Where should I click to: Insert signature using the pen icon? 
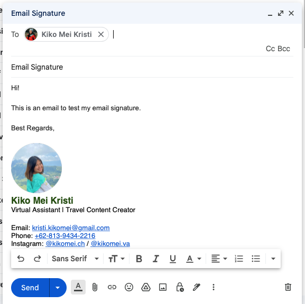tap(197, 287)
